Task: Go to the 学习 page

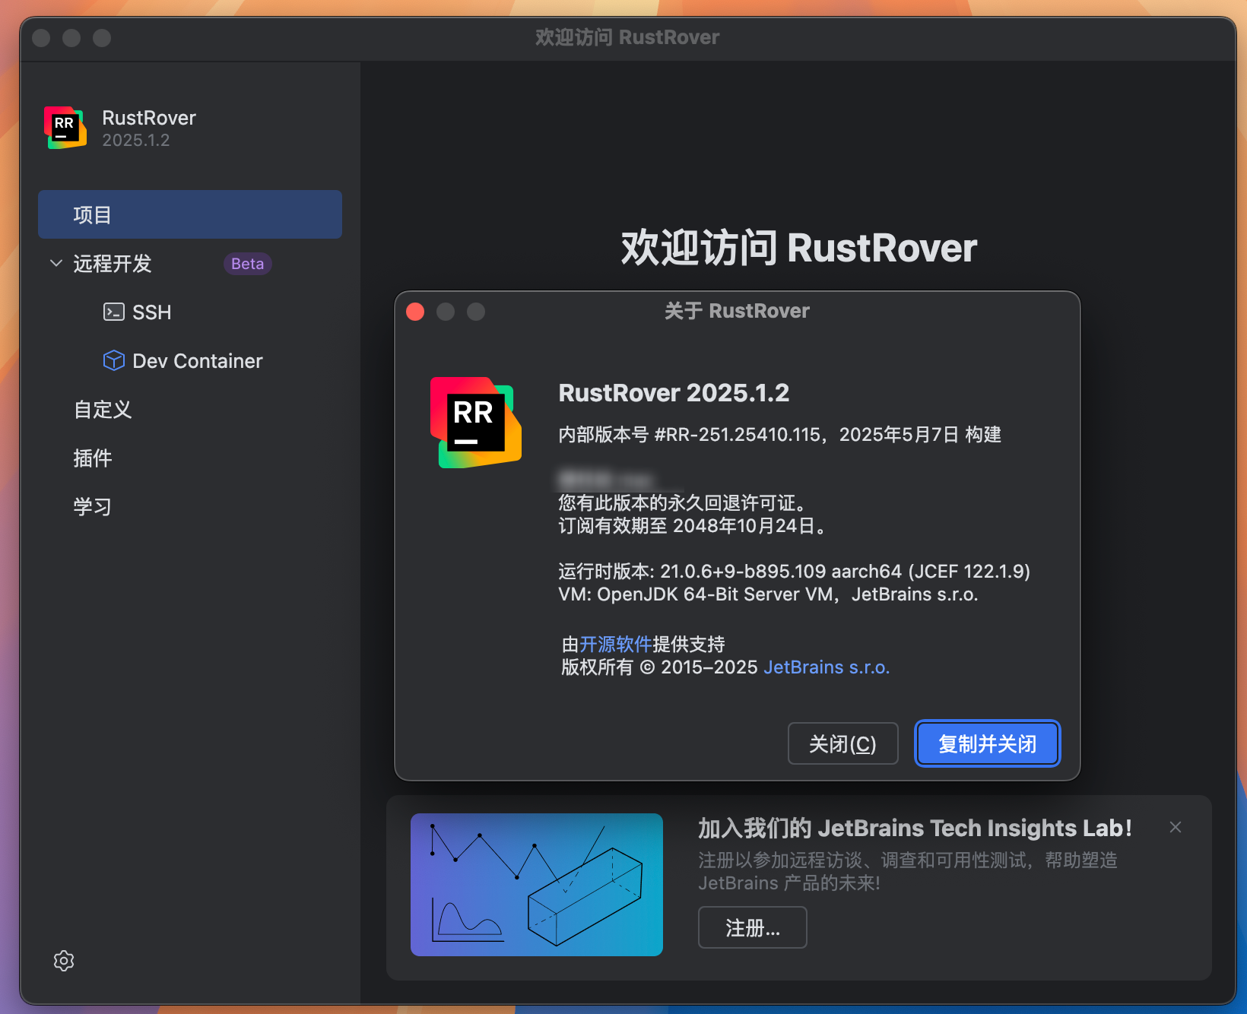Action: click(x=93, y=507)
